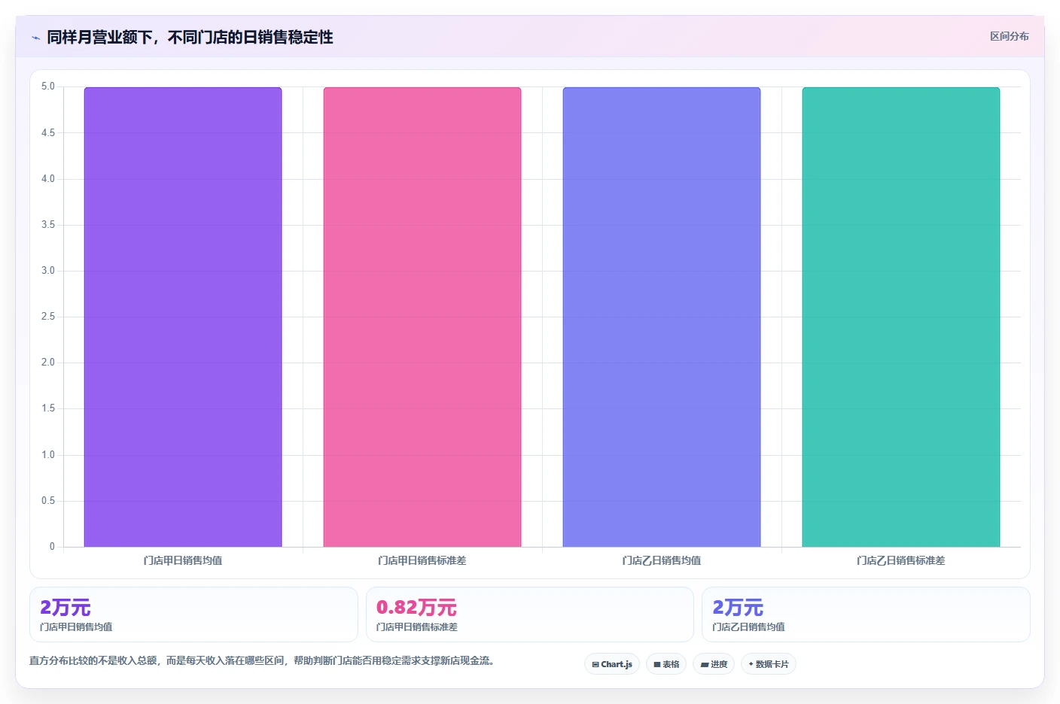The width and height of the screenshot is (1060, 704).
Task: Click the lightning icon beside the chart title
Action: [x=35, y=38]
